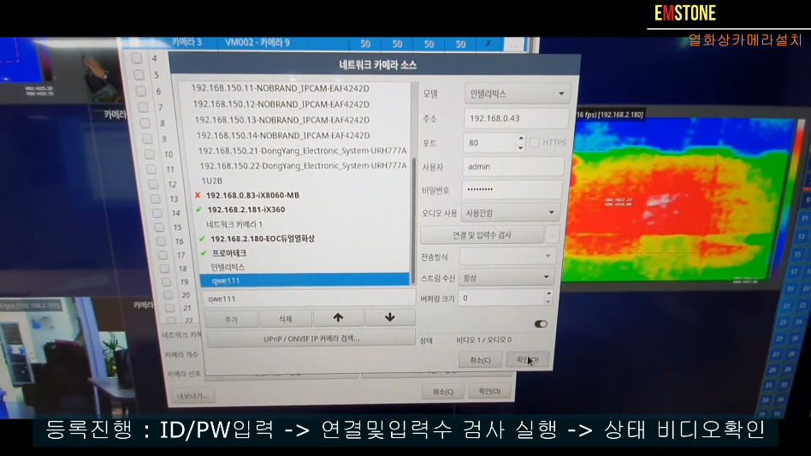Click the red X mark beside 192.168.0.83-iX8060-MB
Viewport: 811px width, 456px height.
198,195
